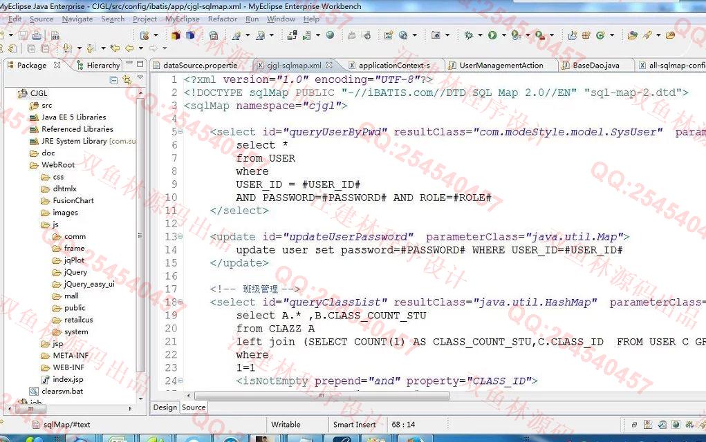The width and height of the screenshot is (706, 442).
Task: Click the Debug bug icon
Action: point(469,35)
